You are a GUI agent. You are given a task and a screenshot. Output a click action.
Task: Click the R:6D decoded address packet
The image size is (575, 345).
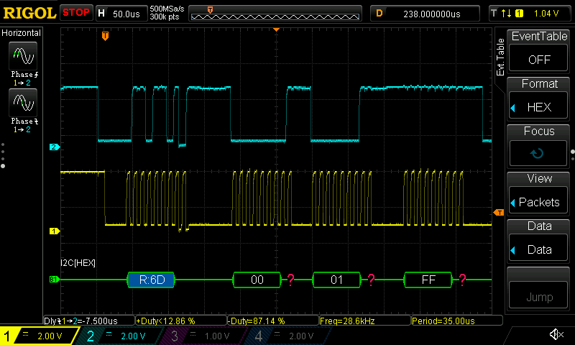tap(151, 280)
